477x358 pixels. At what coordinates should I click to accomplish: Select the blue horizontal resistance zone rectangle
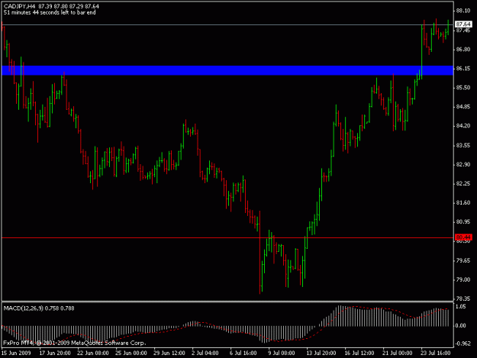tap(227, 70)
